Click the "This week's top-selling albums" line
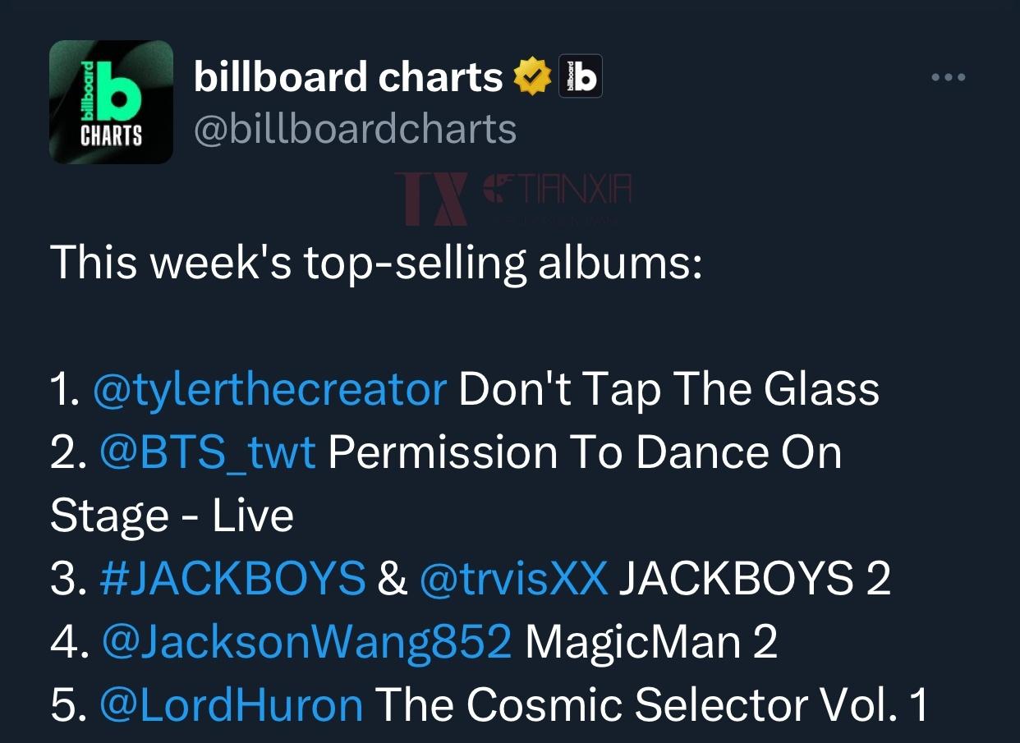1020x743 pixels. pos(376,263)
